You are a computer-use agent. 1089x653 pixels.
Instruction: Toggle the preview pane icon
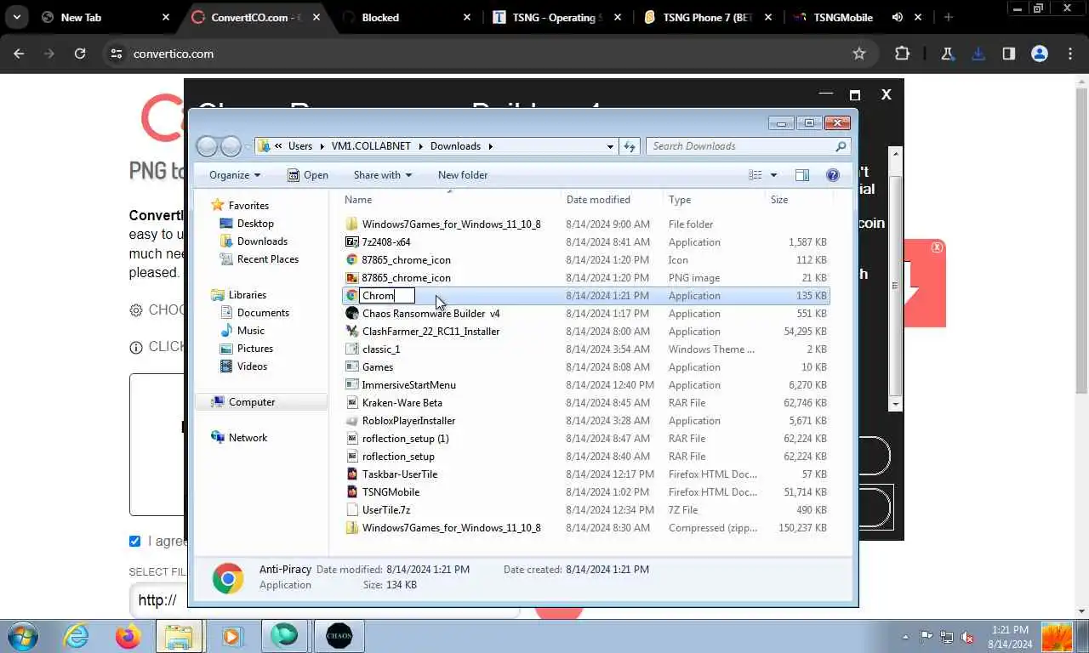click(801, 175)
